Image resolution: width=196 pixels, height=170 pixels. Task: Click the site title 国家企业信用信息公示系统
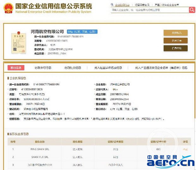[54, 6]
